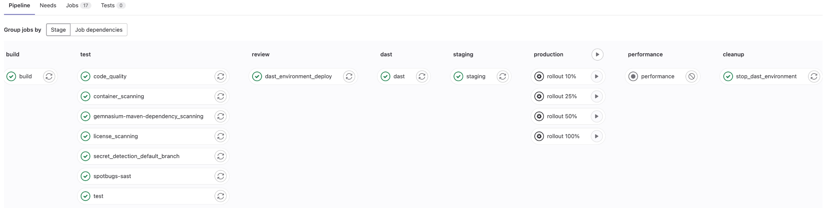Open the rollout 50% job
Viewport: 829px width, 208px height.
(562, 116)
